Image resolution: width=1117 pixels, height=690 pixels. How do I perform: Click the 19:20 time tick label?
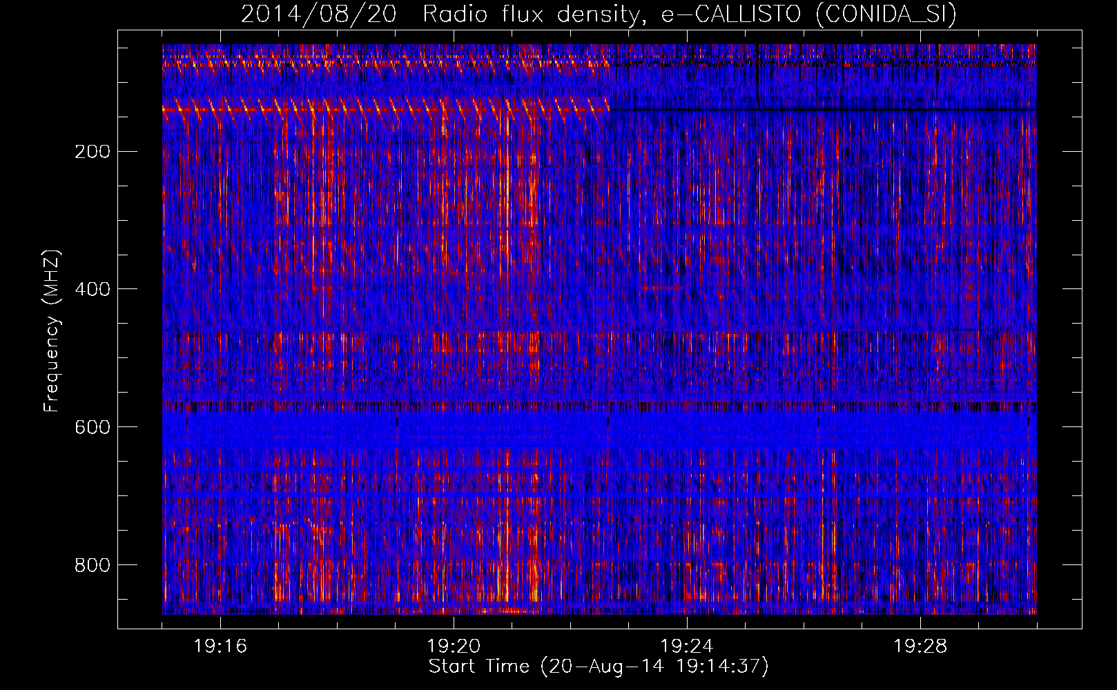point(454,647)
